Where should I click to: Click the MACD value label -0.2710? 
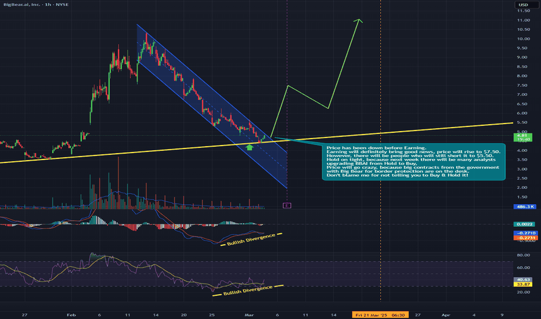coord(525,233)
